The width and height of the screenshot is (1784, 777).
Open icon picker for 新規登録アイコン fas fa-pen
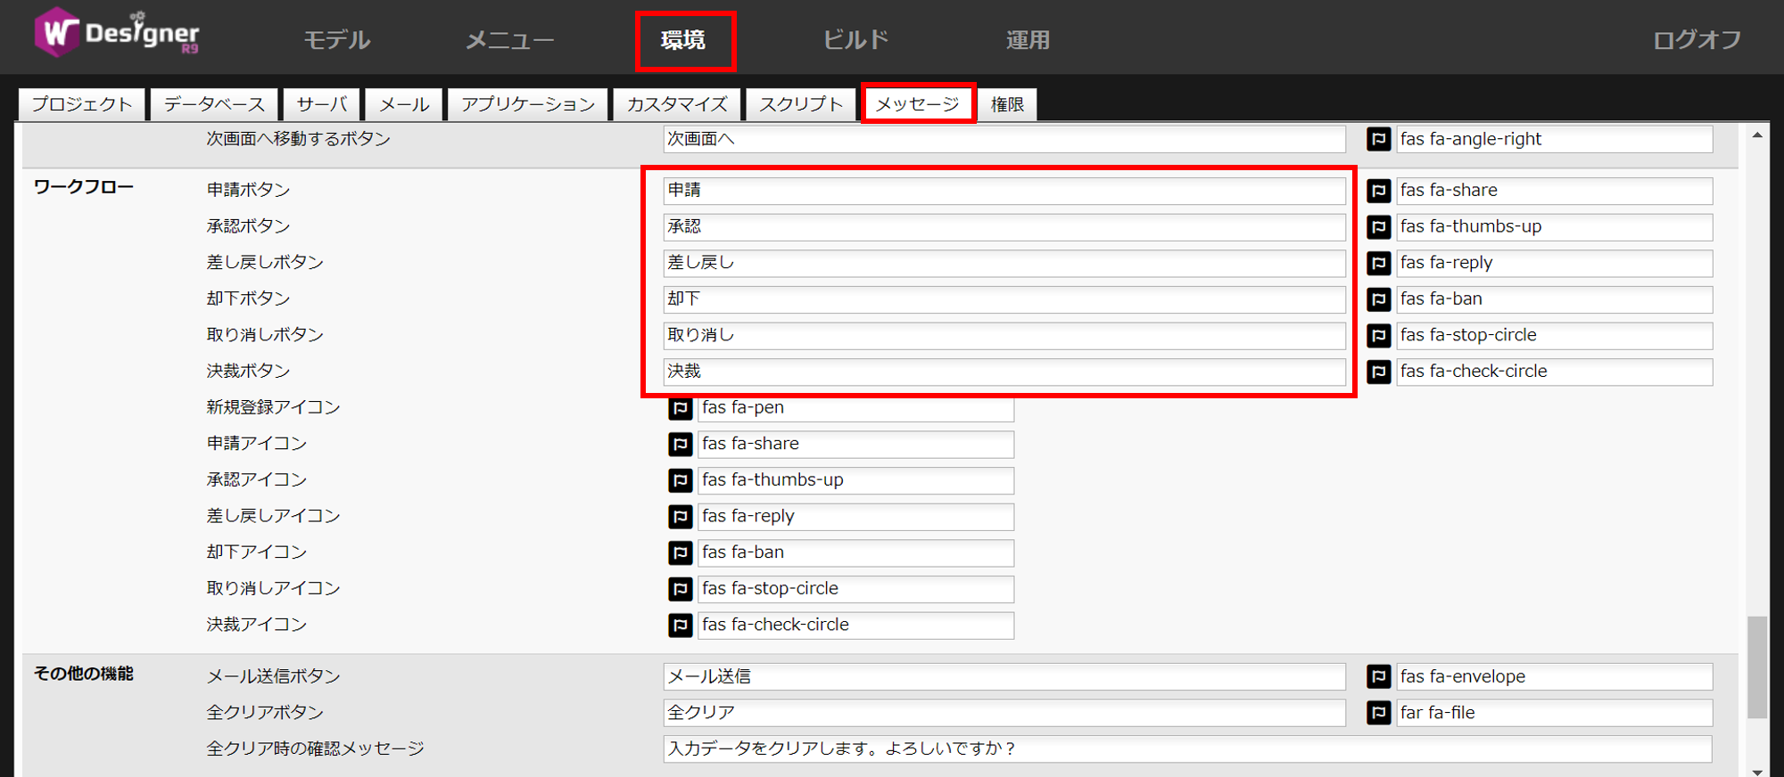(680, 408)
